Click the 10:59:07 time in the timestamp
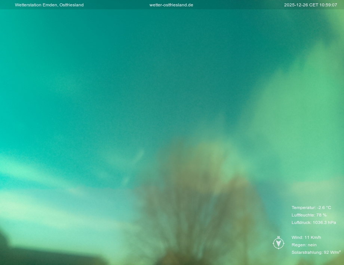This screenshot has height=265, width=344. click(328, 5)
